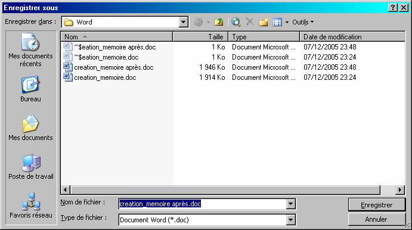Screen dimensions: 412x230
Task: Close the Enregistrer sous dialog
Action: click(404, 8)
